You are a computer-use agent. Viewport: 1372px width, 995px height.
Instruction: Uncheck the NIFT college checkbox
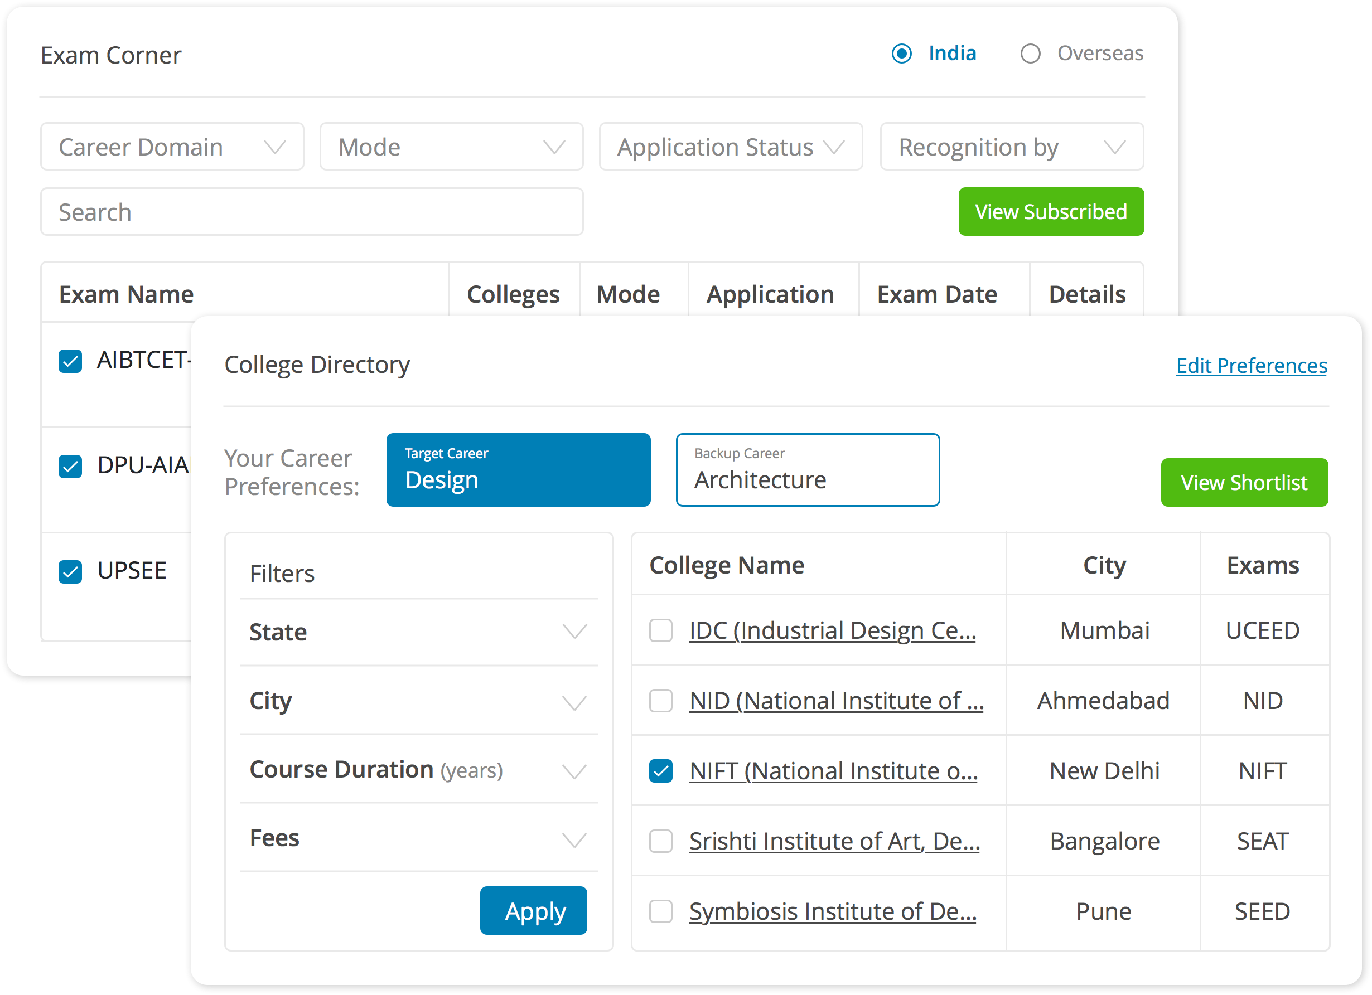660,771
